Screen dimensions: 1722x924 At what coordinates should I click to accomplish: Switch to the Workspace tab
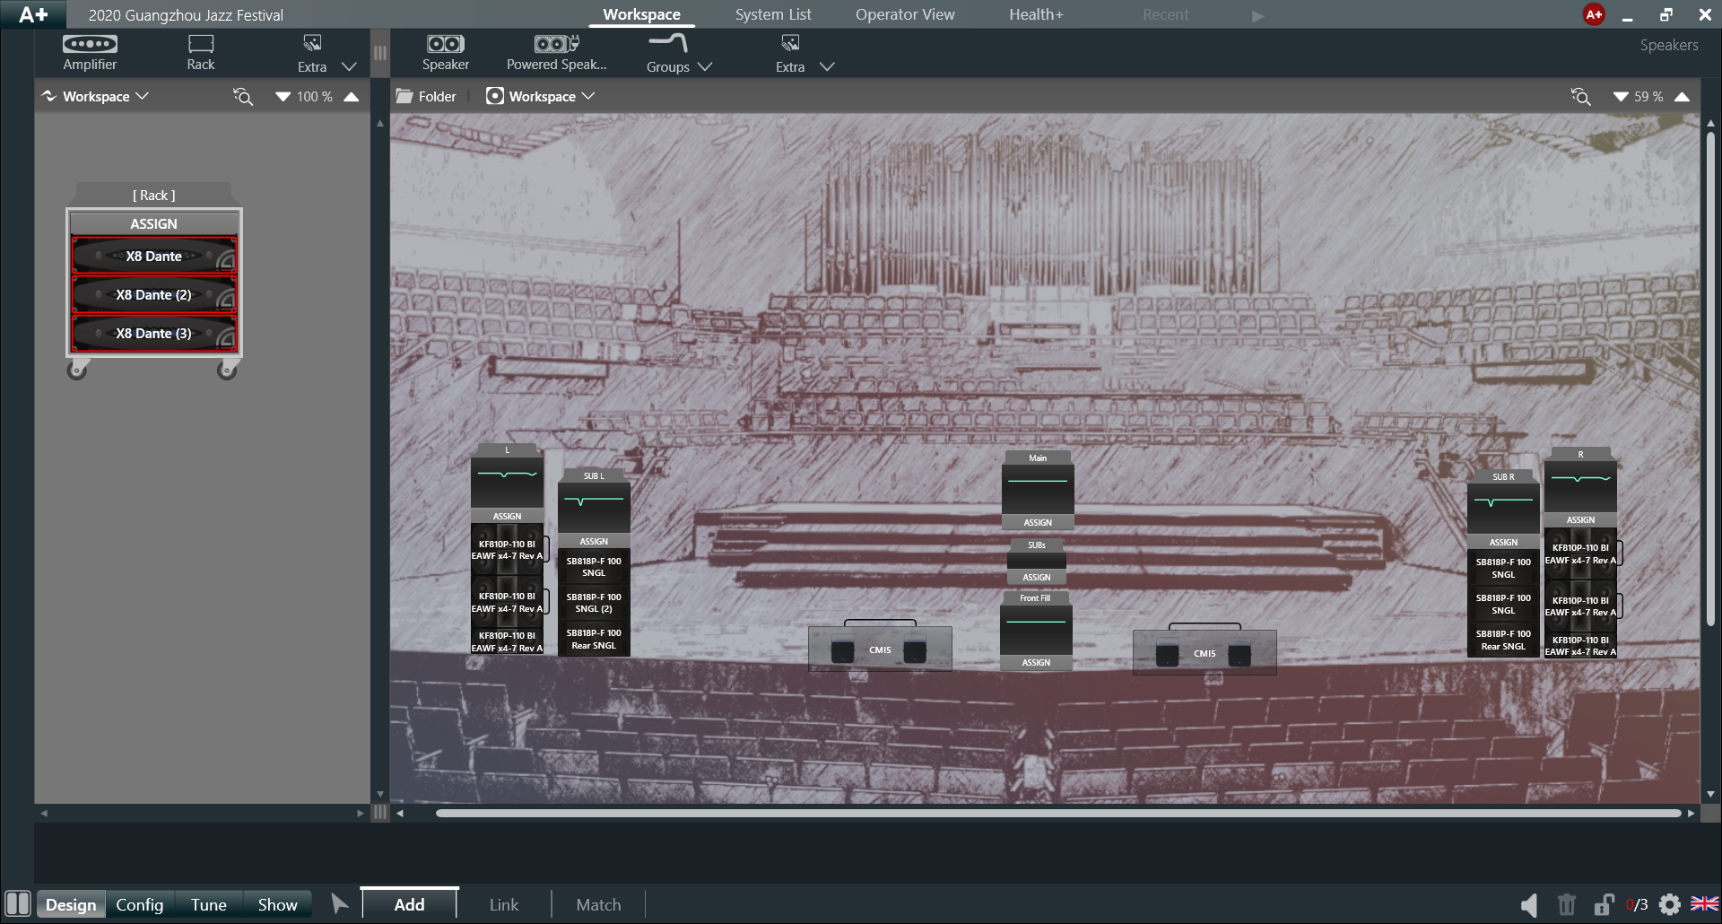tap(641, 14)
